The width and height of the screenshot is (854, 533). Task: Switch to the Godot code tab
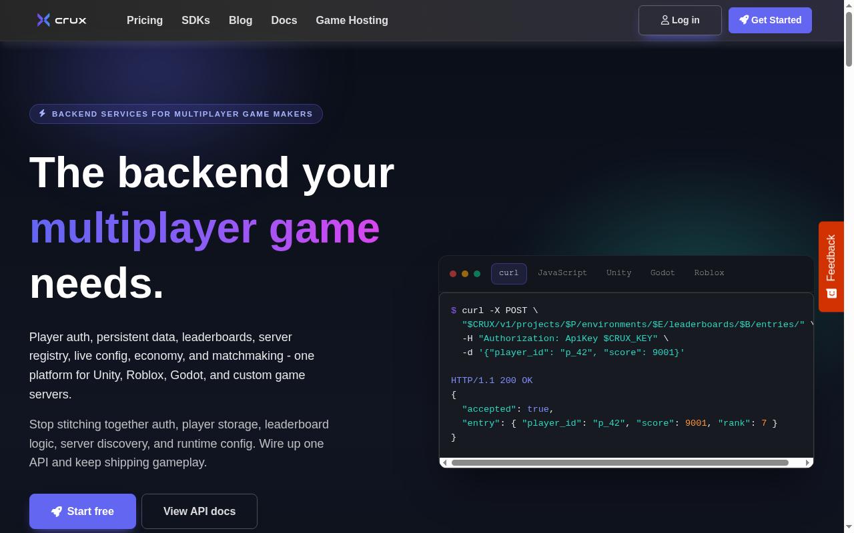pos(663,273)
